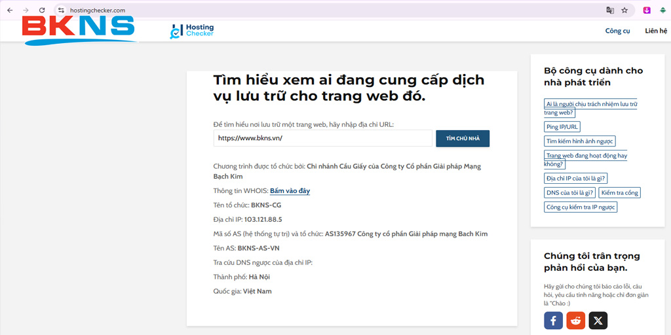671x335 pixels.
Task: Bookmark this page with star icon
Action: click(x=624, y=10)
